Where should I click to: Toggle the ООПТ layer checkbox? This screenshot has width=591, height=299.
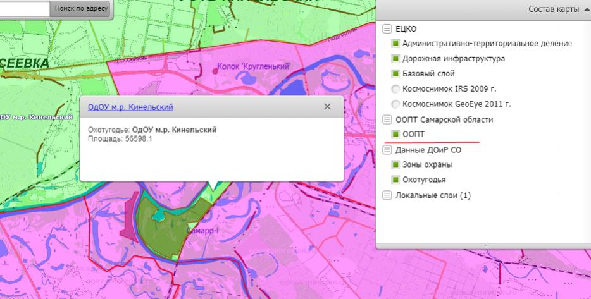click(395, 135)
